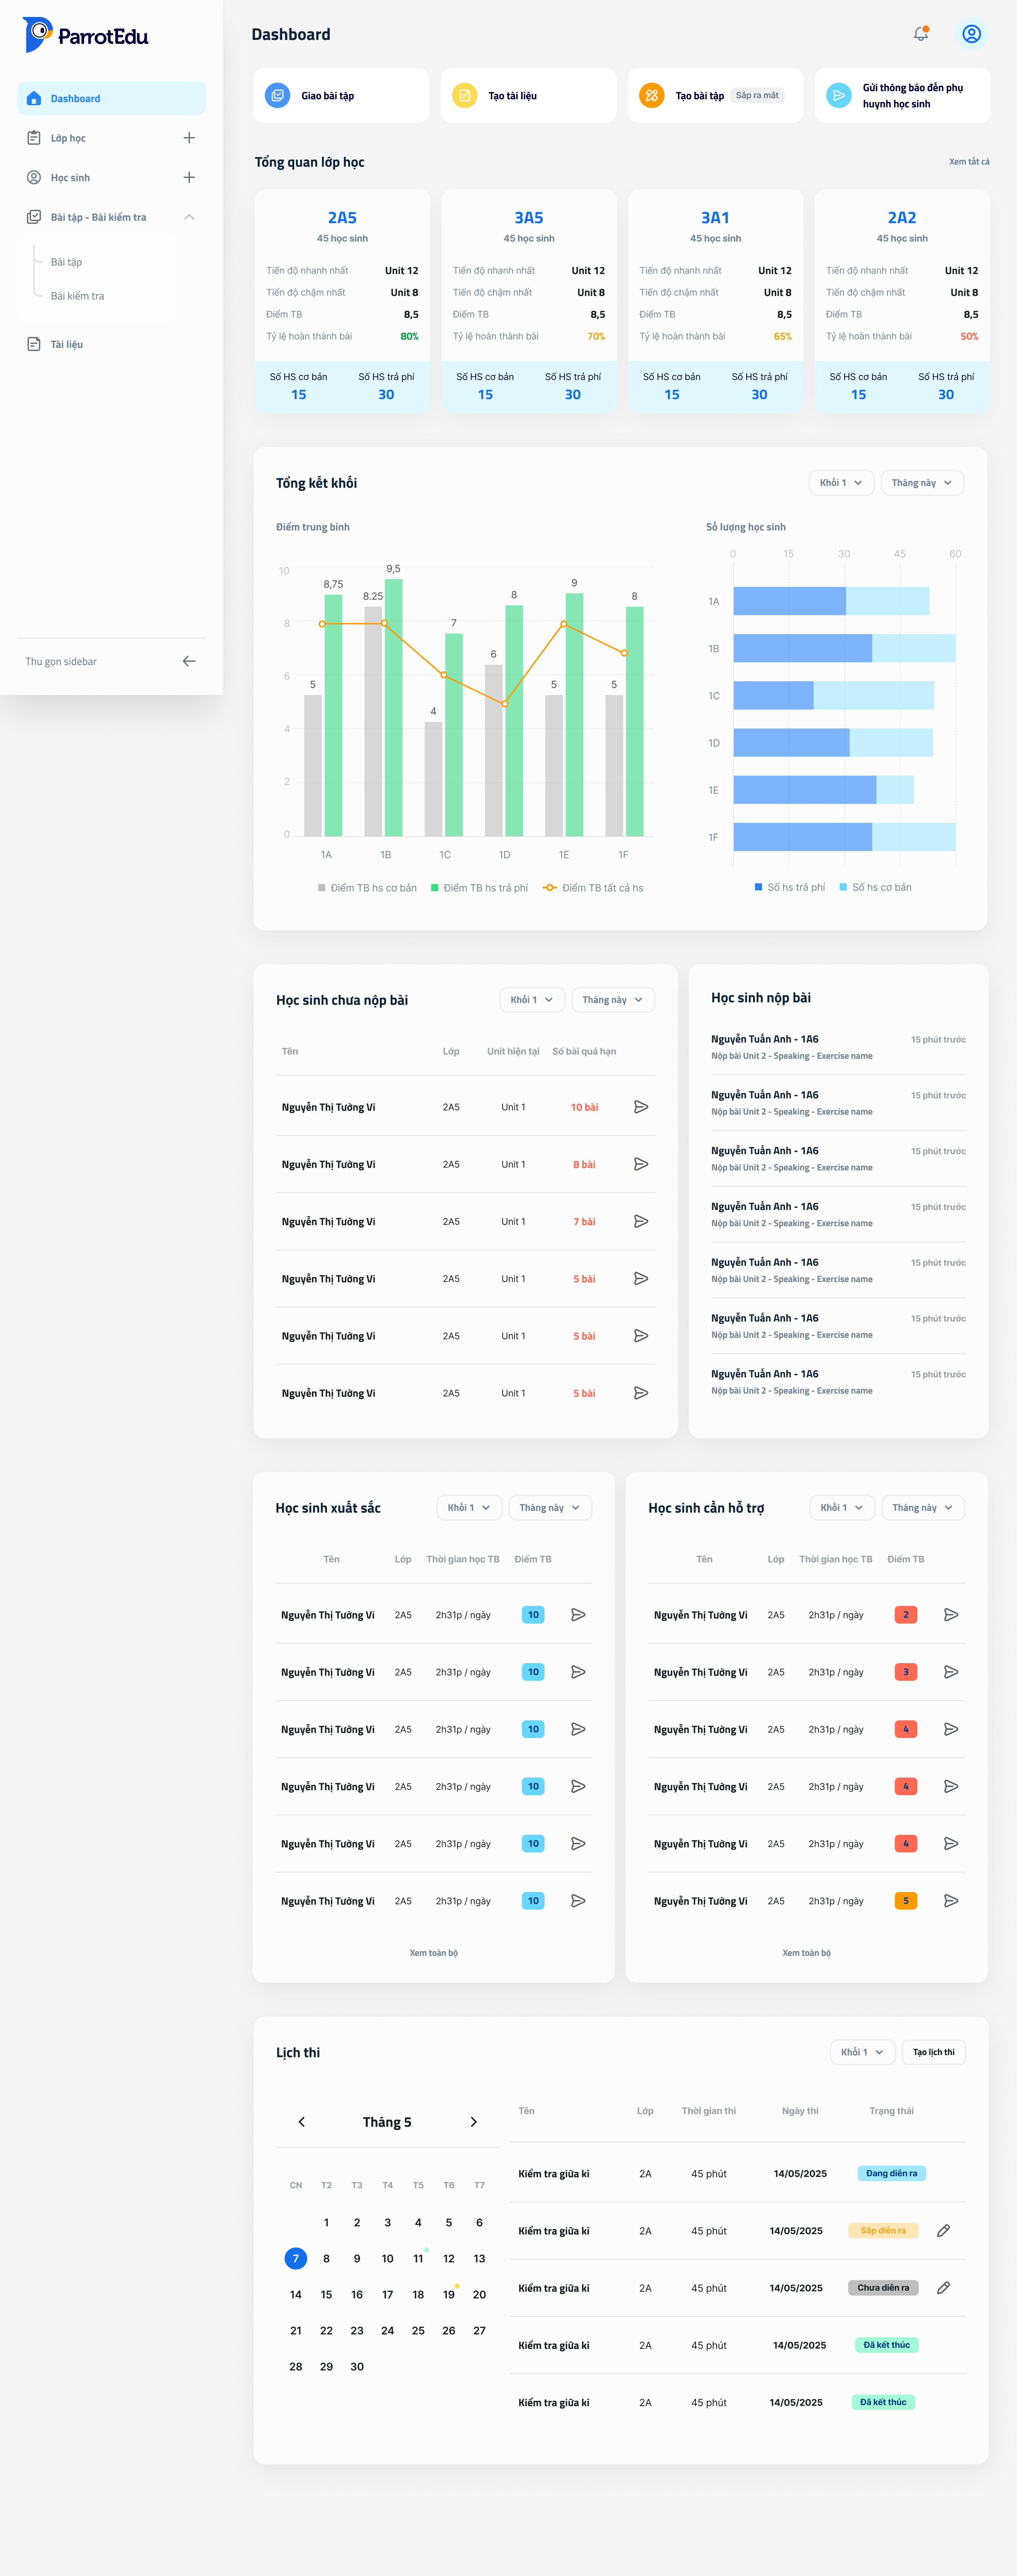The width and height of the screenshot is (1017, 2576).
Task: Go to previous month in calendar
Action: pos(301,2122)
